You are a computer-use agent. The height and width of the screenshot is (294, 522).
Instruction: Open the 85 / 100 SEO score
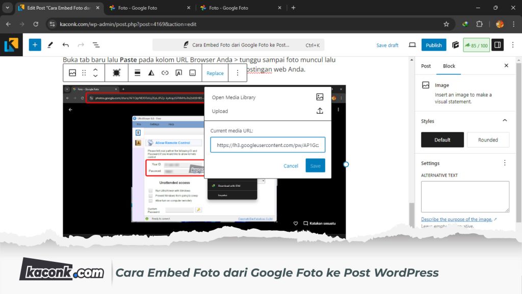click(x=477, y=45)
